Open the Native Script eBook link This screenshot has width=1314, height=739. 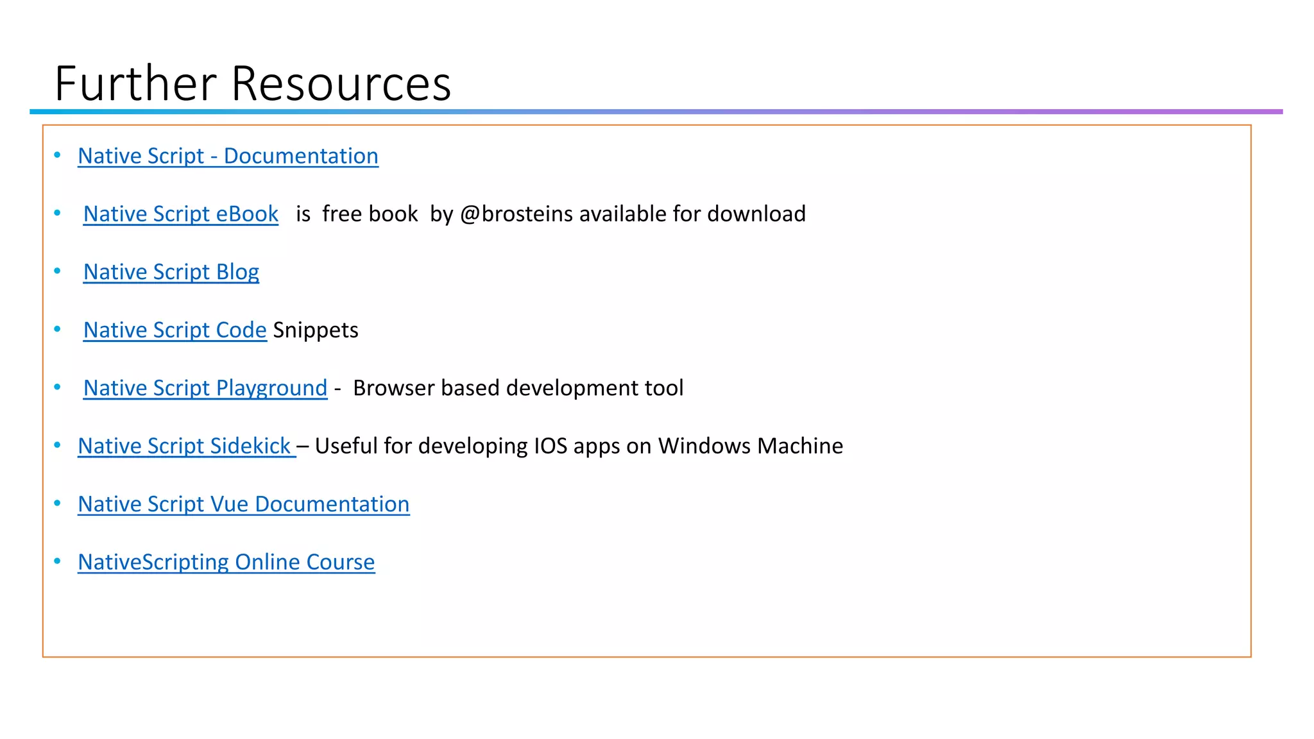click(180, 214)
